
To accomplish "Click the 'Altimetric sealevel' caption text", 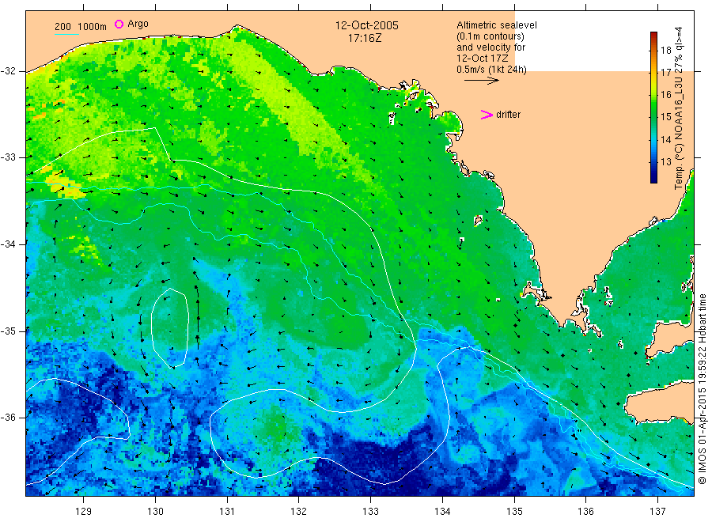I will point(497,25).
